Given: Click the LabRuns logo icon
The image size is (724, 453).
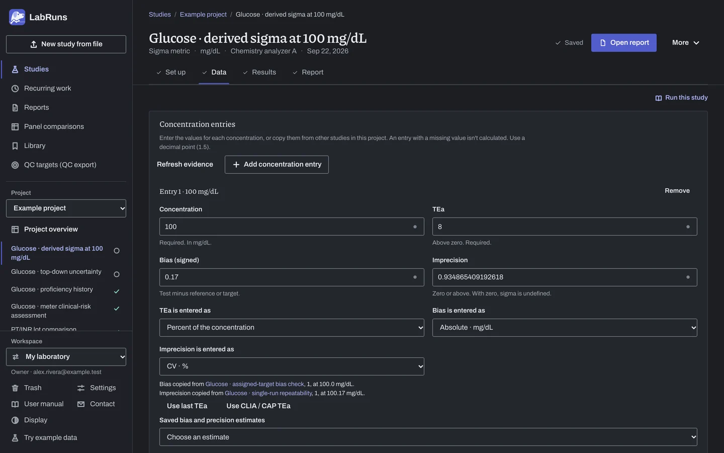Looking at the screenshot, I should click(x=17, y=17).
